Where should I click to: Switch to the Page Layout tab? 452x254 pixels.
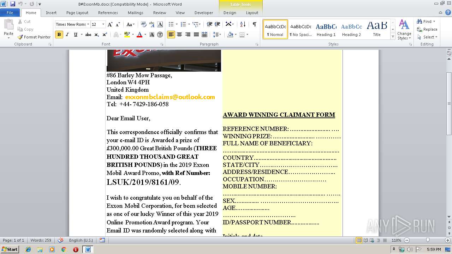click(77, 13)
